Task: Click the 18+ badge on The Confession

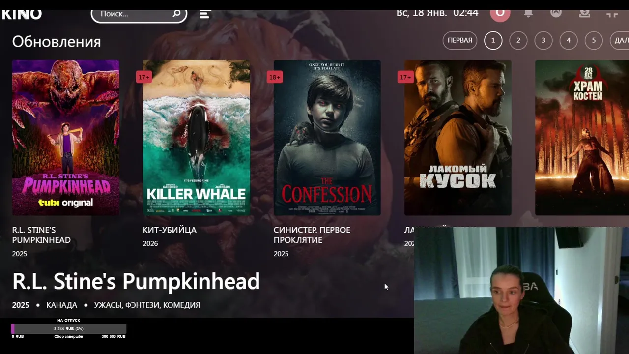Action: 275,77
